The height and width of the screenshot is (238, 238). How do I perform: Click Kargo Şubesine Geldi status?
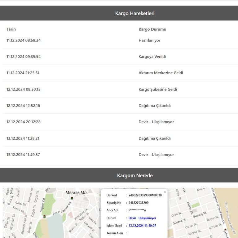click(x=158, y=89)
